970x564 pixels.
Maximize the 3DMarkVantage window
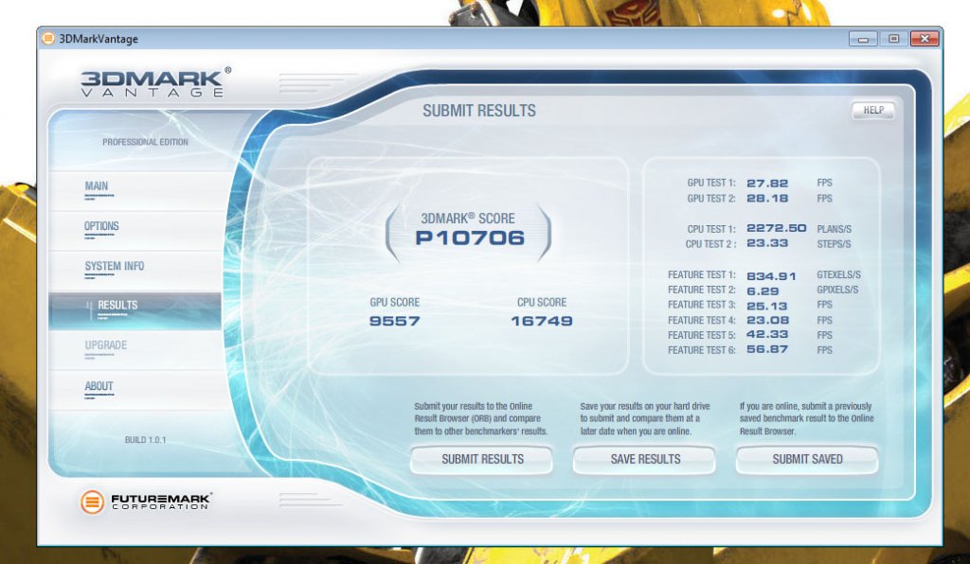pyautogui.click(x=893, y=39)
